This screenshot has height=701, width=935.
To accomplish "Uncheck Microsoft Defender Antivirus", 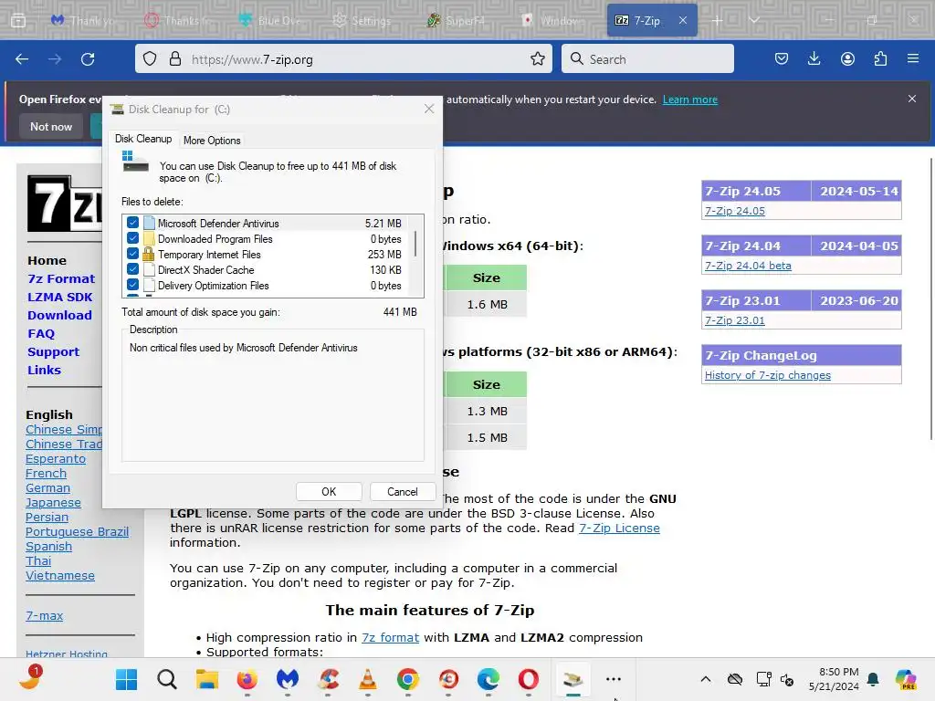I will 132,223.
